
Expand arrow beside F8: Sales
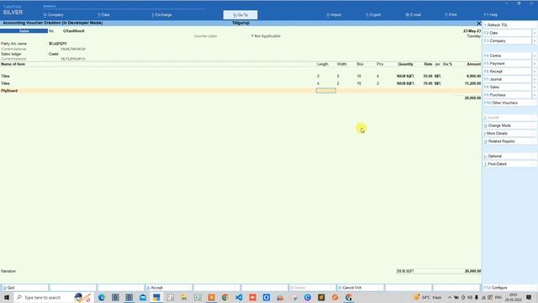coord(535,88)
